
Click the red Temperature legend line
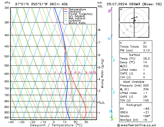(66, 9)
